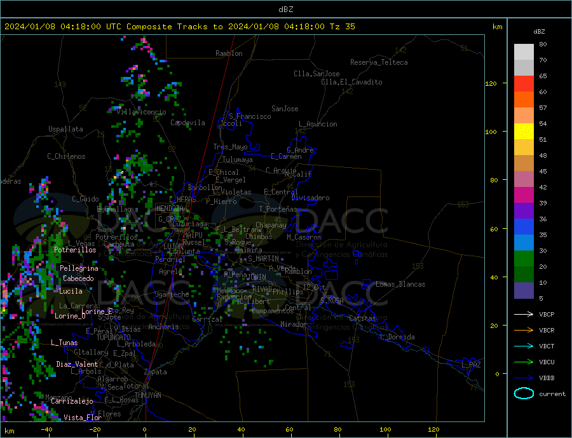This screenshot has height=438, width=572.
Task: Click the green VBCU arrow legend icon
Action: (524, 362)
